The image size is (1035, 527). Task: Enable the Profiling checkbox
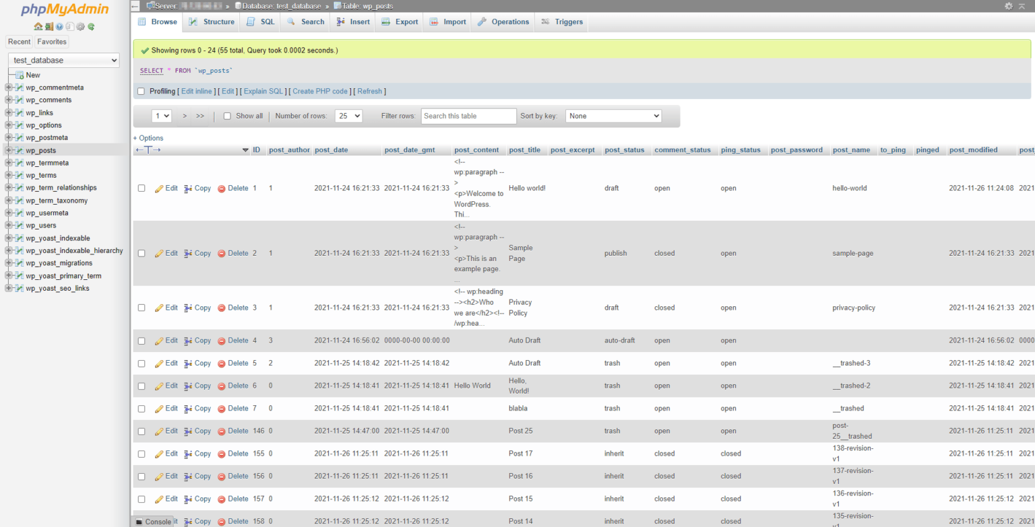click(x=141, y=91)
